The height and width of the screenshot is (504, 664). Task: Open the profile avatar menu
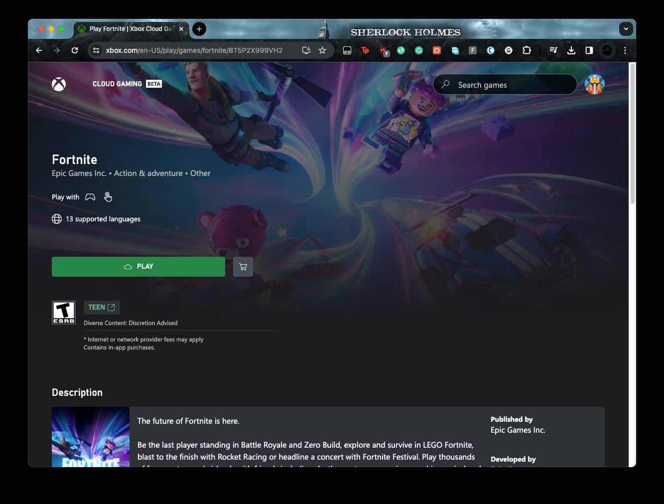click(x=594, y=84)
